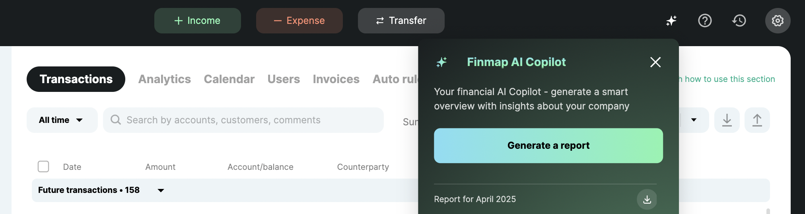Image resolution: width=805 pixels, height=214 pixels.
Task: Create a new Transfer
Action: [x=401, y=21]
